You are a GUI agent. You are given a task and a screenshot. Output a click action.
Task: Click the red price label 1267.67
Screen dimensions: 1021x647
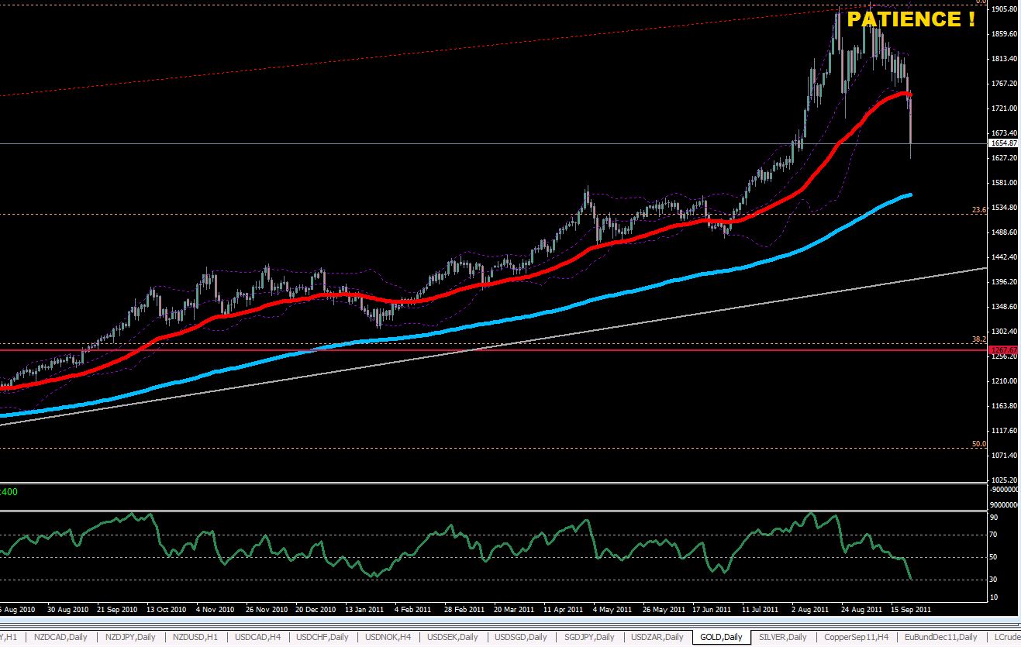(x=1003, y=350)
